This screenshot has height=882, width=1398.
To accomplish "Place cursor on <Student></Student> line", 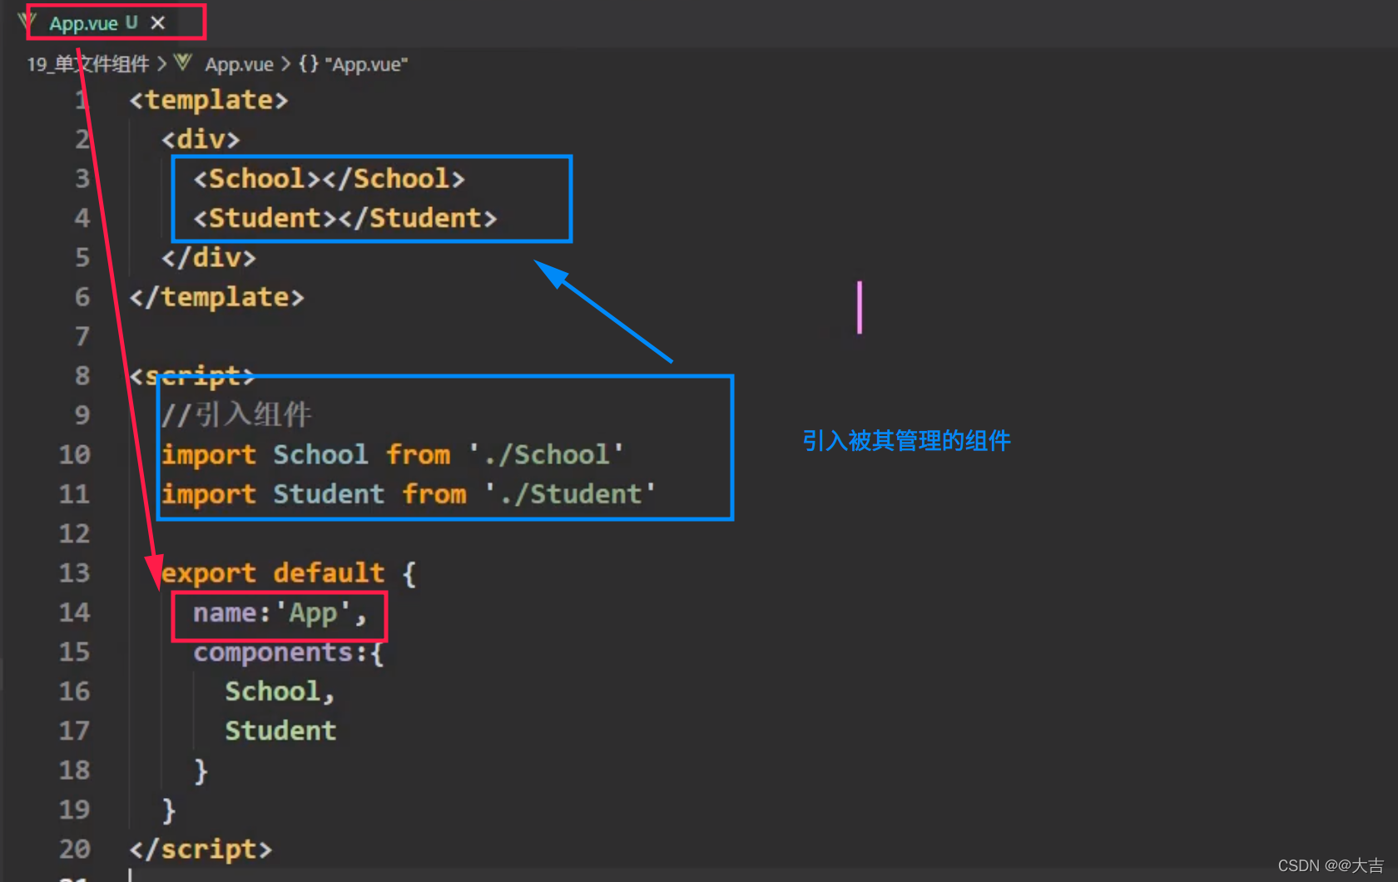I will click(x=345, y=218).
